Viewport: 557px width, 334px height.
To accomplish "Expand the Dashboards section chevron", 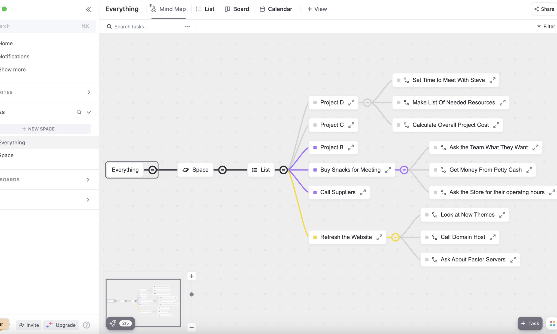I will [88, 180].
